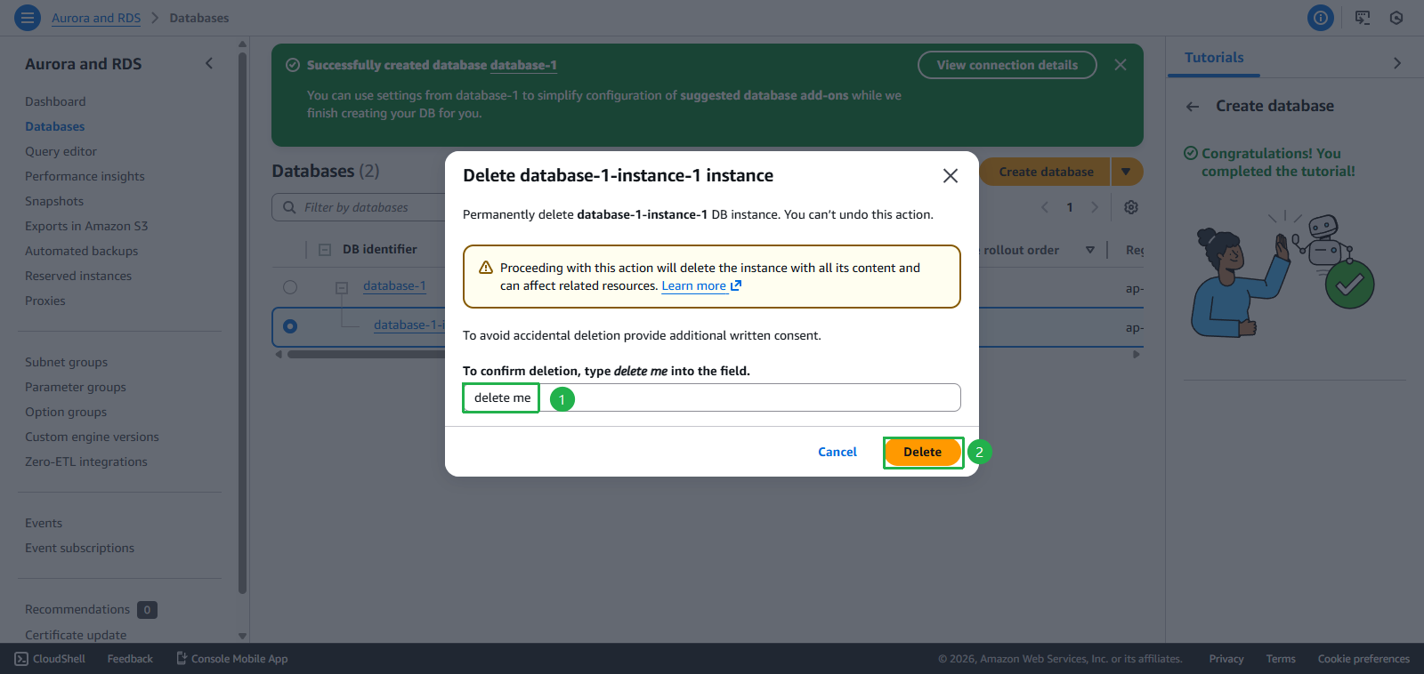
Task: Collapse the database-1 cluster tree row
Action: 342,287
